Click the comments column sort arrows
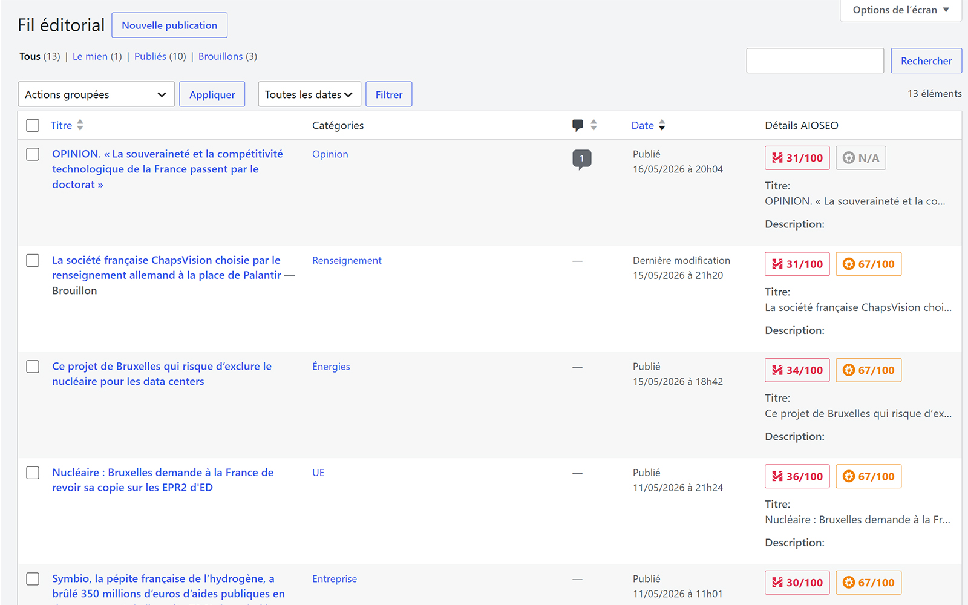 point(594,125)
